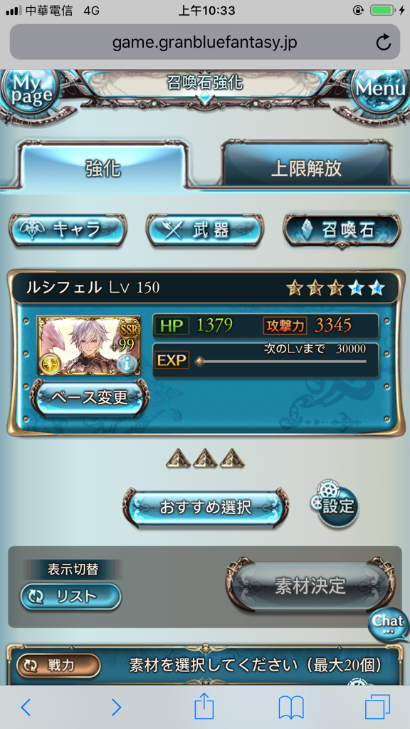This screenshot has height=729, width=410.
Task: Toggle the 戦力 sort switch
Action: [58, 666]
